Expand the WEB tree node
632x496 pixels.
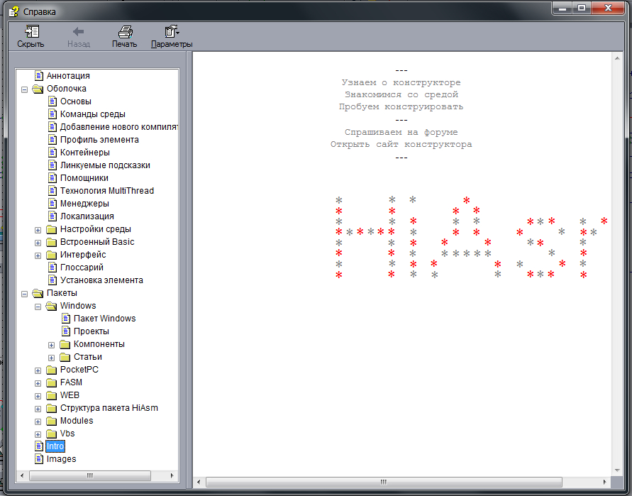pos(38,397)
